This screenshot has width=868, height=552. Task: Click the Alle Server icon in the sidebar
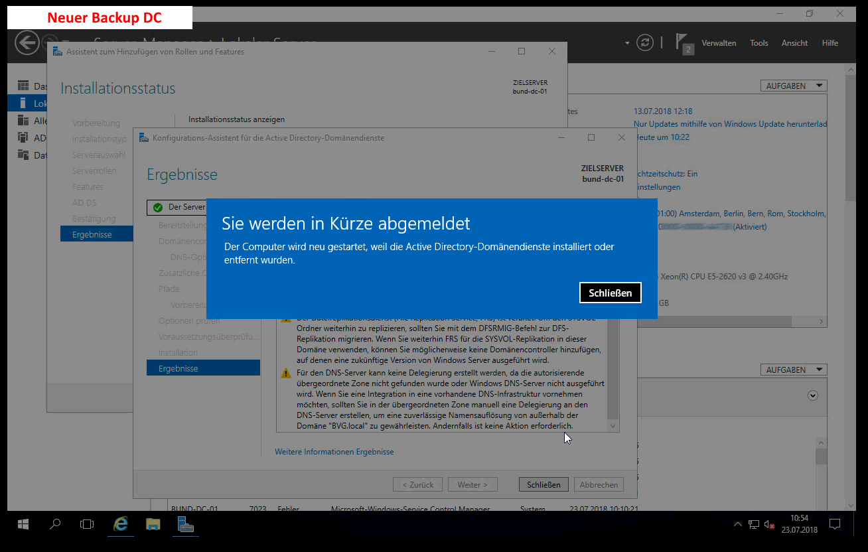pyautogui.click(x=23, y=120)
